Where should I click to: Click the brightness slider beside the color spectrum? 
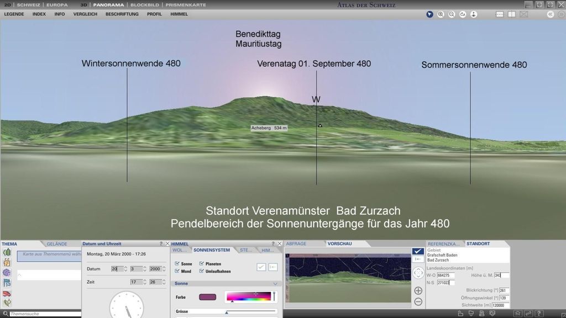(x=274, y=296)
